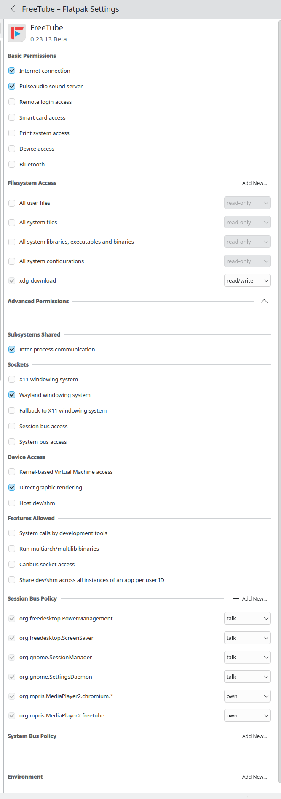
Task: Click the plus icon in Environment section
Action: [x=236, y=777]
